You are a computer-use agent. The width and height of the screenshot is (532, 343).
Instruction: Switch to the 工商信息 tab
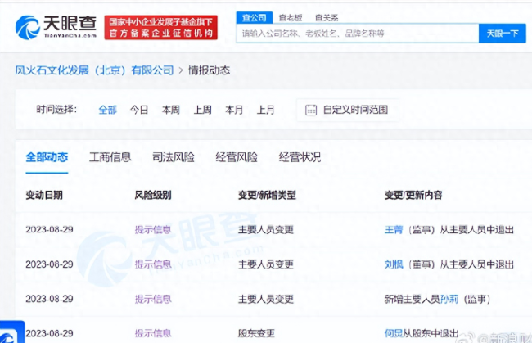coord(110,157)
